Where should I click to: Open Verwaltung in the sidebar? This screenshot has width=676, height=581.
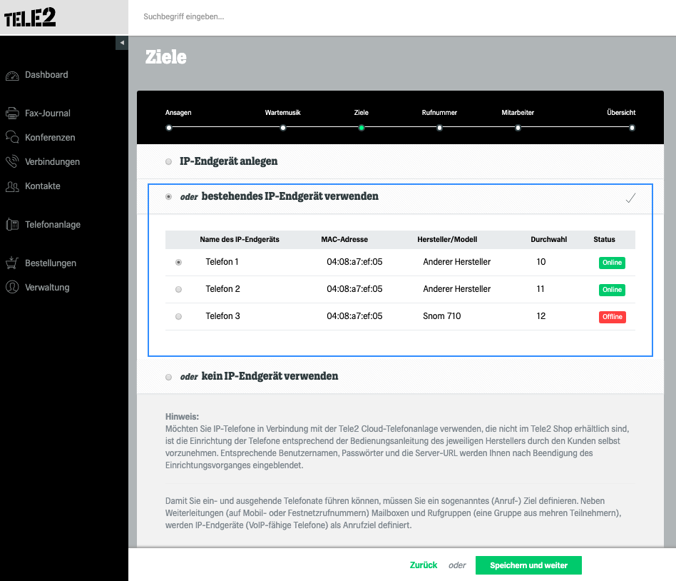click(x=47, y=288)
